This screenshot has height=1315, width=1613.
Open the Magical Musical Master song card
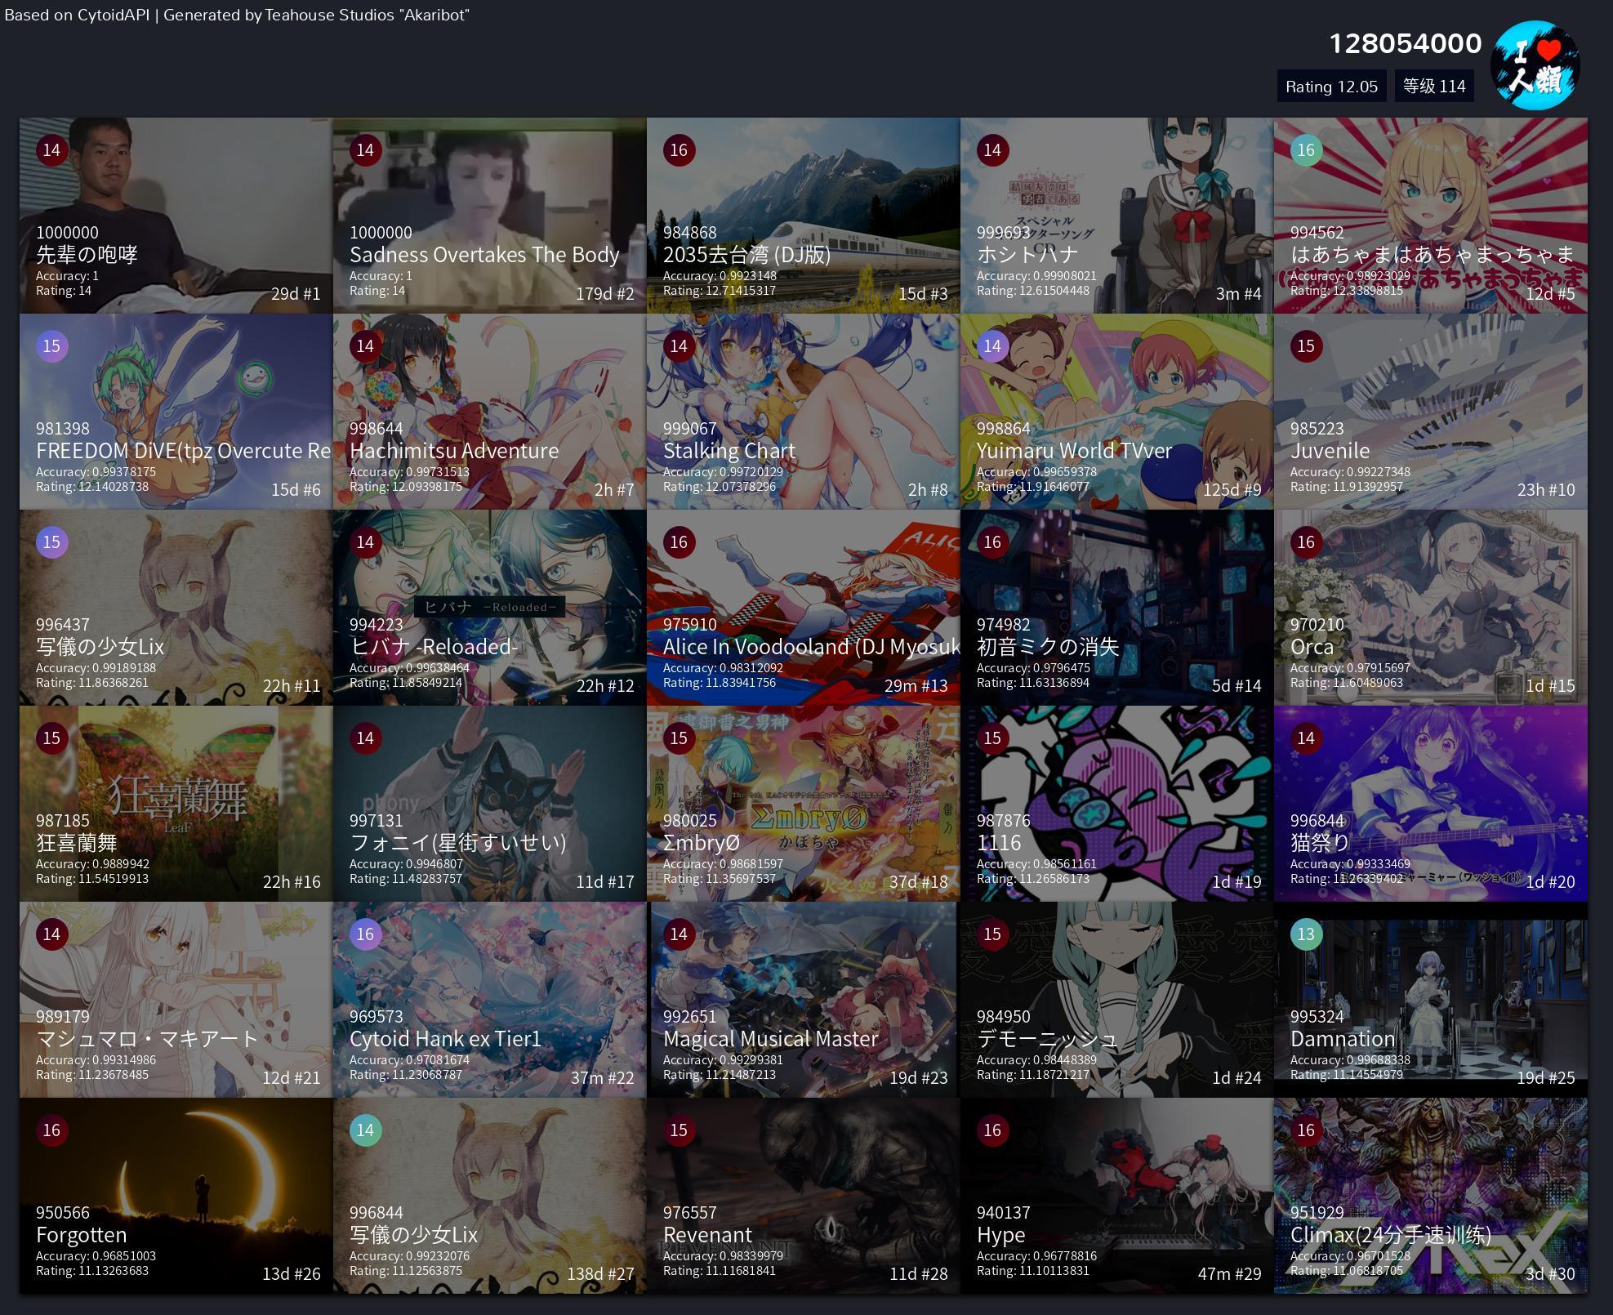[x=804, y=1000]
